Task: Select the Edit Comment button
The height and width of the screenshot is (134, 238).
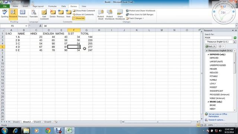Action: [x=44, y=15]
